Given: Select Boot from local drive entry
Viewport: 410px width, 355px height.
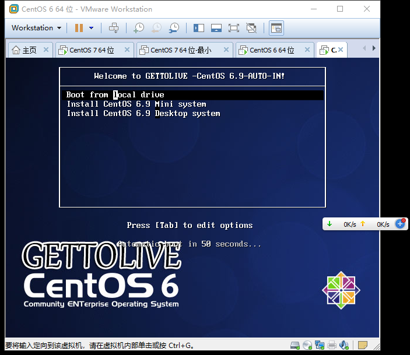Looking at the screenshot, I should pyautogui.click(x=192, y=94).
